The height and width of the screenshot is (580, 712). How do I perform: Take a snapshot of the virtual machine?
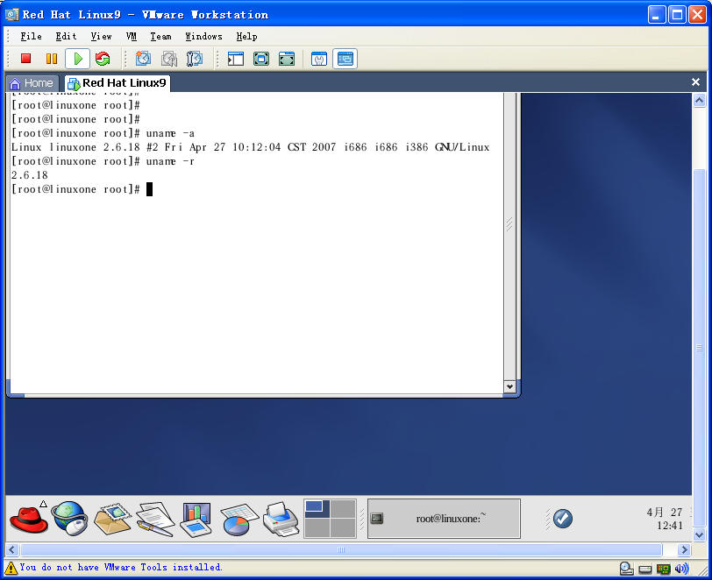pyautogui.click(x=144, y=59)
